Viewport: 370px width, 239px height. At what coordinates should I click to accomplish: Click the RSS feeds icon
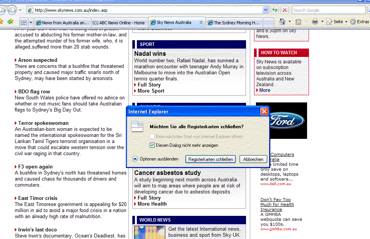coord(298,22)
